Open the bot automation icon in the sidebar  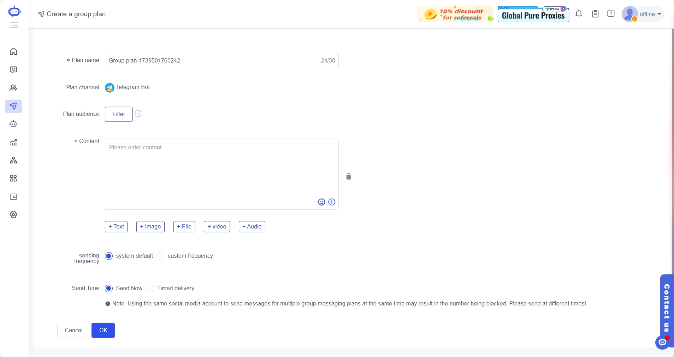point(13,124)
